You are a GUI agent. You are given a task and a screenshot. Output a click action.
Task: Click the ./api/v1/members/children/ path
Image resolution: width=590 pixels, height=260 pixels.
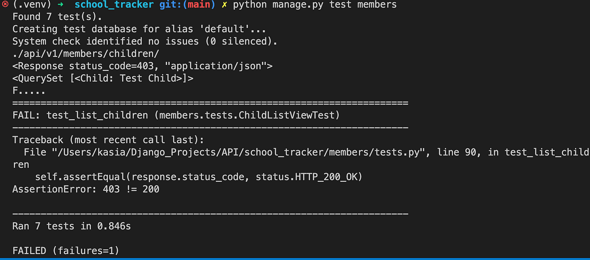tap(86, 54)
